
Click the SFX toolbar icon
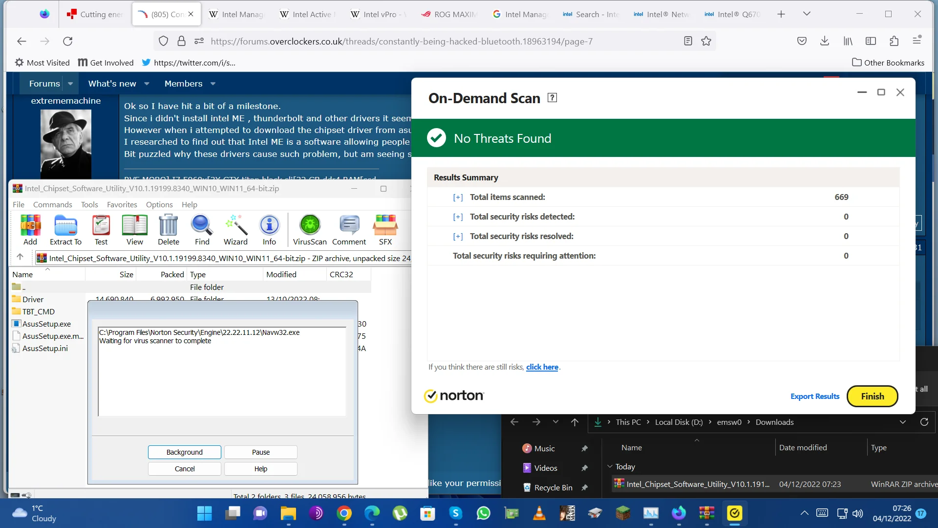pos(385,230)
